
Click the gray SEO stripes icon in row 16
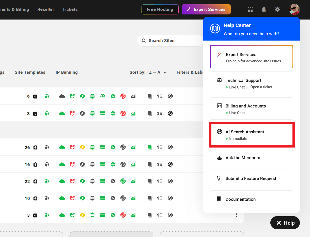[x=92, y=164]
